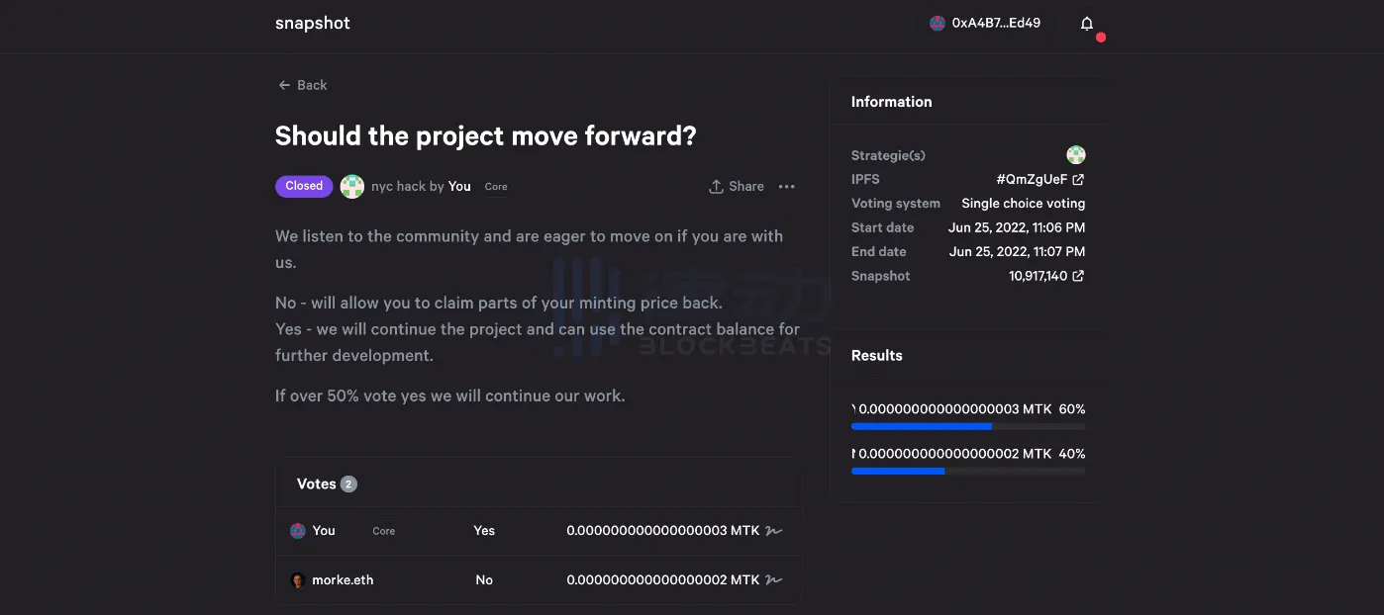Image resolution: width=1384 pixels, height=615 pixels.
Task: Click the wallet avatar in header
Action: 938,24
